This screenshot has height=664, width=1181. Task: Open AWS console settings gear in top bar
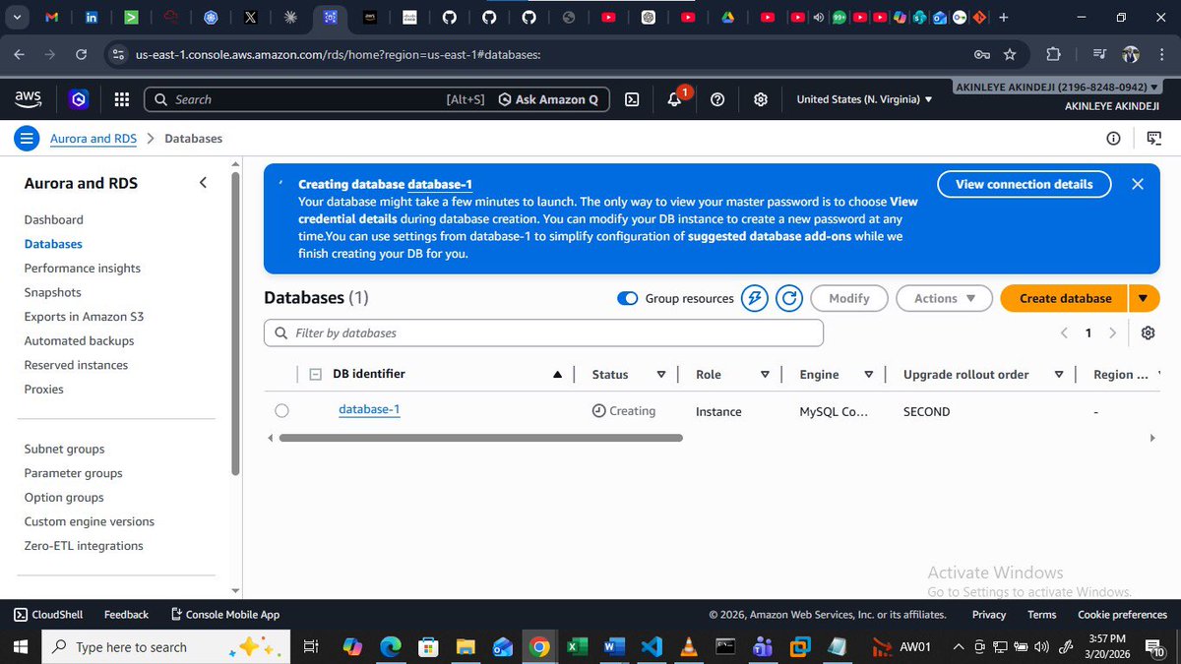click(761, 99)
